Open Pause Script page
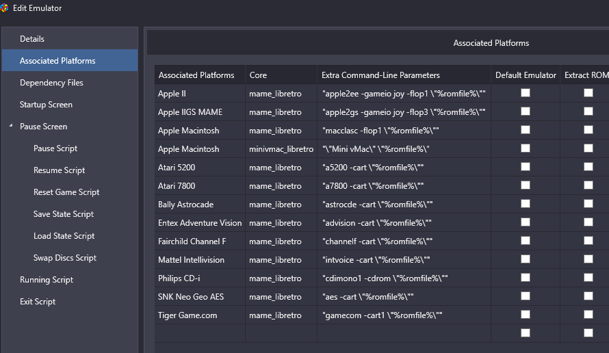Screen dimensions: 609x353 click(x=55, y=148)
